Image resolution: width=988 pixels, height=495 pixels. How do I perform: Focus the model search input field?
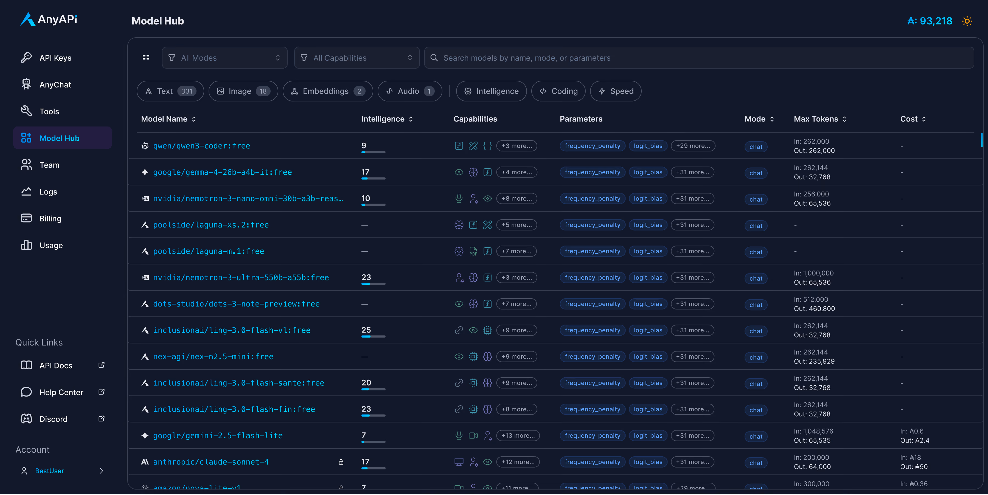699,58
